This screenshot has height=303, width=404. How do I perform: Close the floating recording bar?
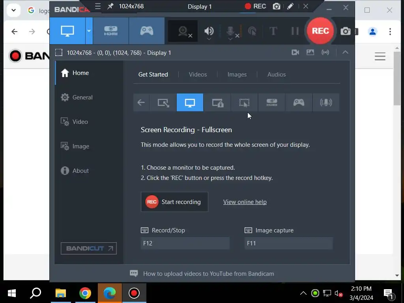306,6
